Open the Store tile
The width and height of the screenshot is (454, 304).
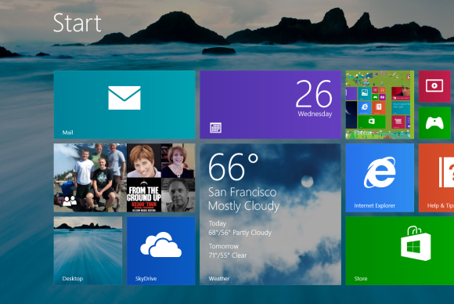tap(399, 251)
